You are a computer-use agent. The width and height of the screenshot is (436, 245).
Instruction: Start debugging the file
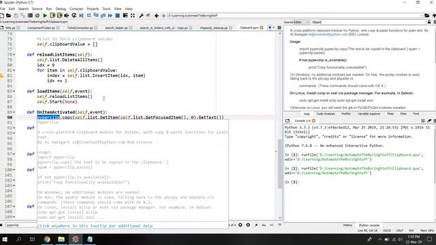pyautogui.click(x=81, y=16)
